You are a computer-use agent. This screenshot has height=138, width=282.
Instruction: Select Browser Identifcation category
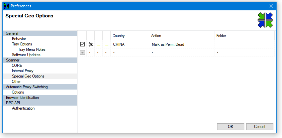point(40,98)
